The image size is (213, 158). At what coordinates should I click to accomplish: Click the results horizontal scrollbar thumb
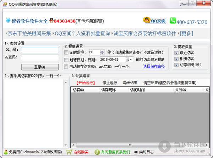tap(130, 145)
